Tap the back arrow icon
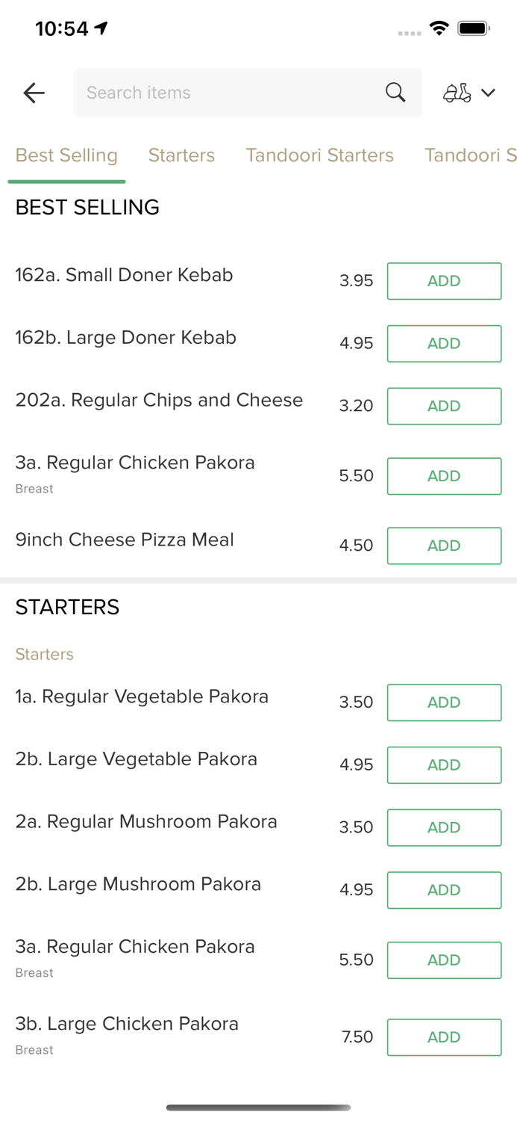The image size is (517, 1121). pyautogui.click(x=34, y=93)
